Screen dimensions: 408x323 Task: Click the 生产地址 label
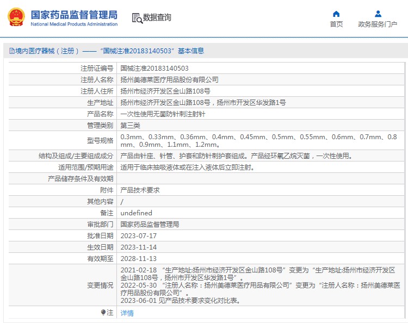[x=100, y=103]
